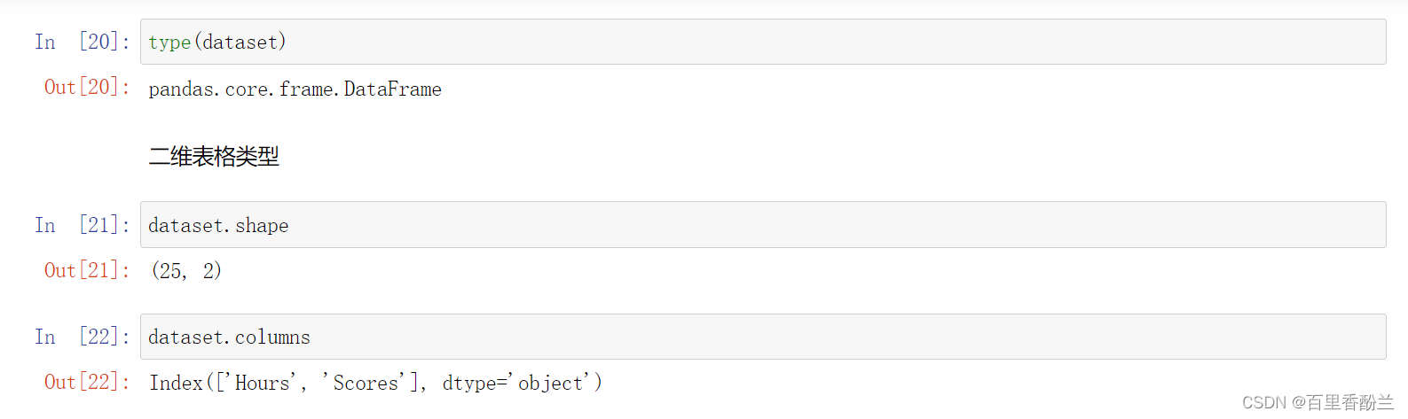
Task: Select the Out[21] output prompt
Action: coord(87,270)
